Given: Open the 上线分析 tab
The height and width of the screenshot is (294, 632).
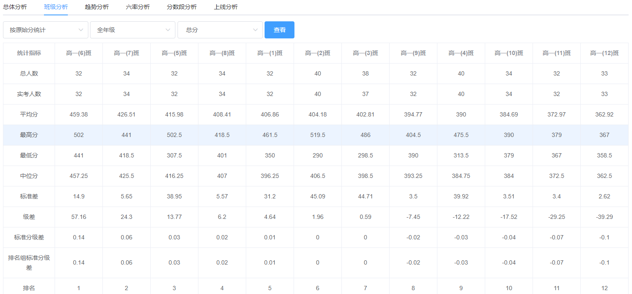Looking at the screenshot, I should coord(226,7).
